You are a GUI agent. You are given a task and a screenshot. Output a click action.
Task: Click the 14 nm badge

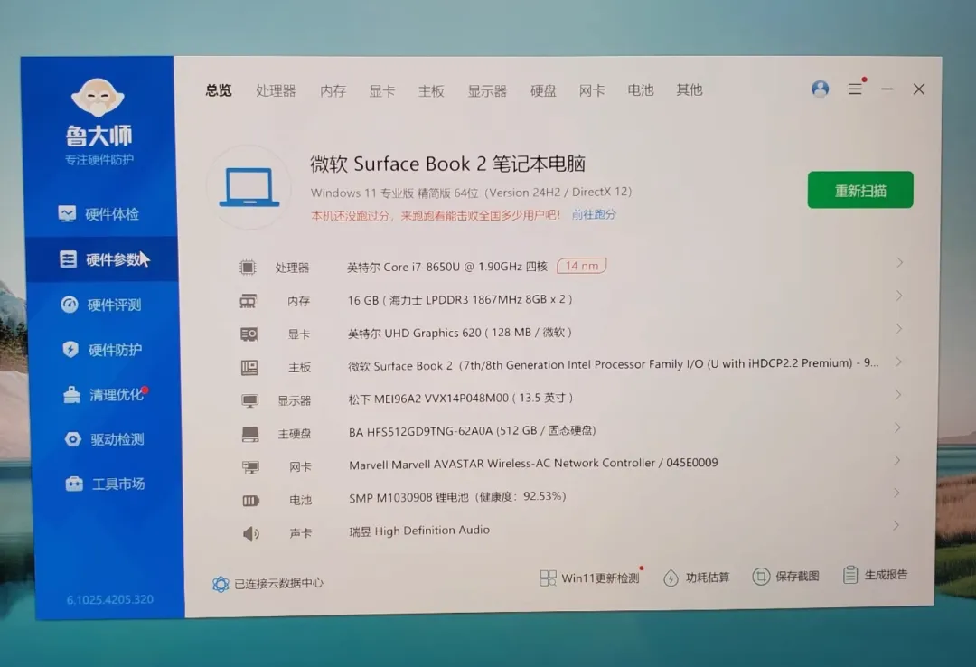[x=581, y=266]
